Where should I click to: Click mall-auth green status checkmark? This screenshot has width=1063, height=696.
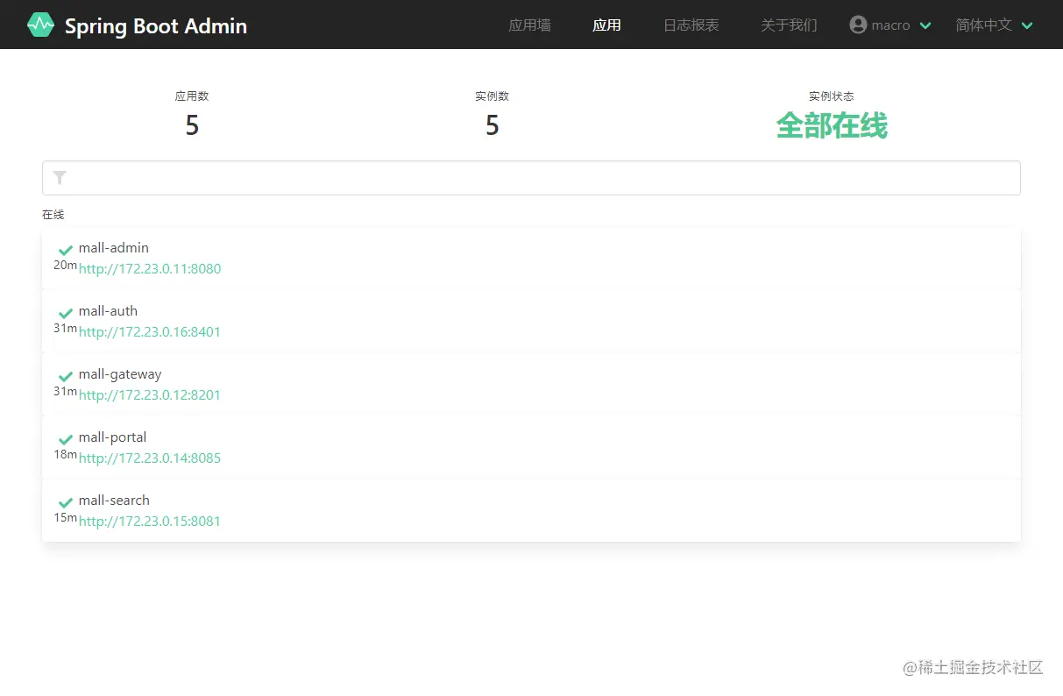[x=66, y=313]
